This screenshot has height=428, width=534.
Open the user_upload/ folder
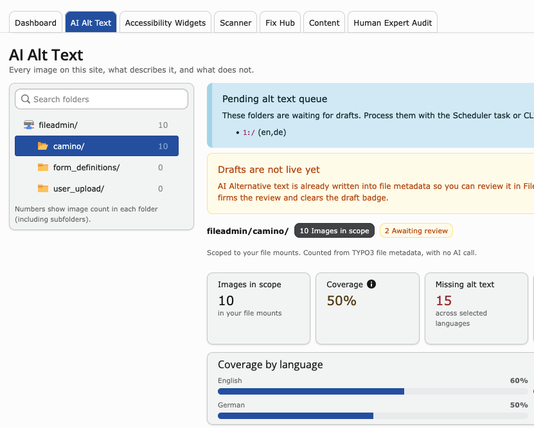pyautogui.click(x=97, y=188)
